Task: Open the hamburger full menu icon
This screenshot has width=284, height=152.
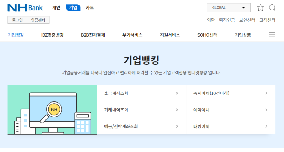Action: coord(272,35)
